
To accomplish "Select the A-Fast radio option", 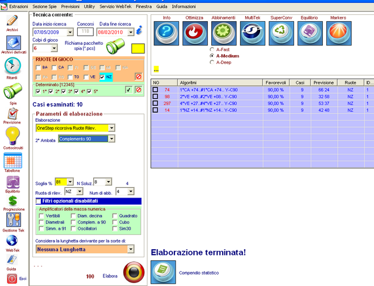I will 212,49.
